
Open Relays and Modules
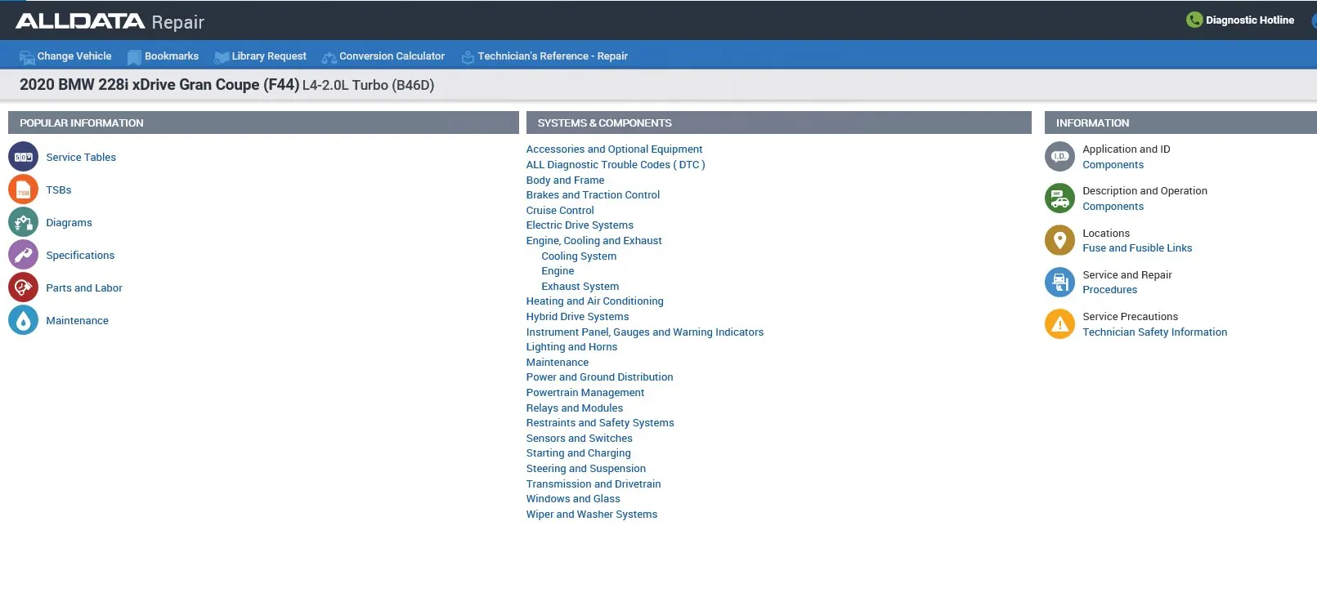(x=575, y=408)
